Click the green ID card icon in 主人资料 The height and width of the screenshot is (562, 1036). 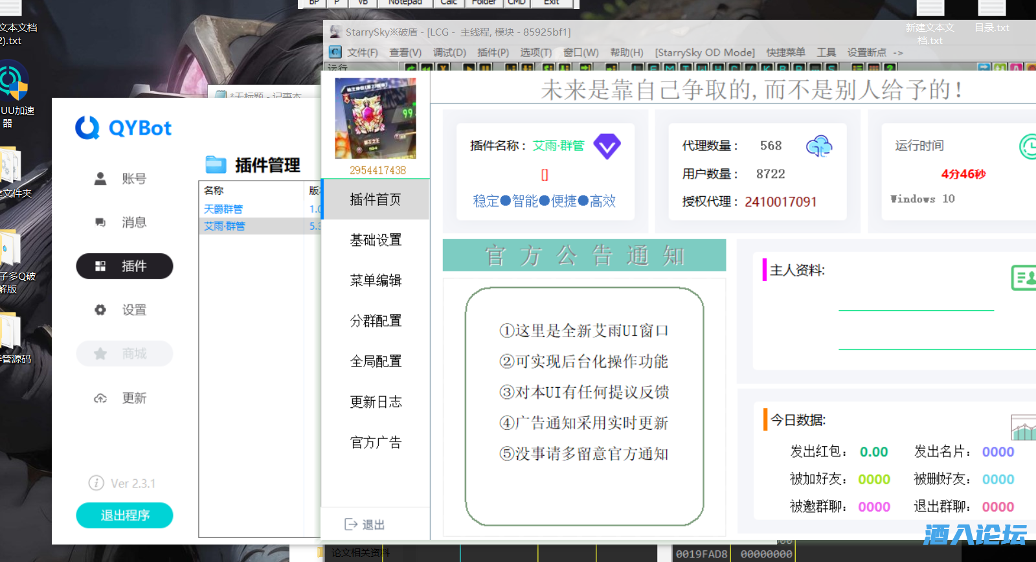click(1024, 278)
